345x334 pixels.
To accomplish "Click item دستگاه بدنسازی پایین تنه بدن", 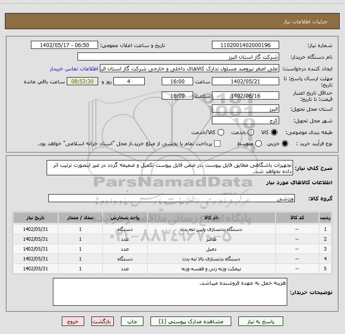I will tap(211, 229).
